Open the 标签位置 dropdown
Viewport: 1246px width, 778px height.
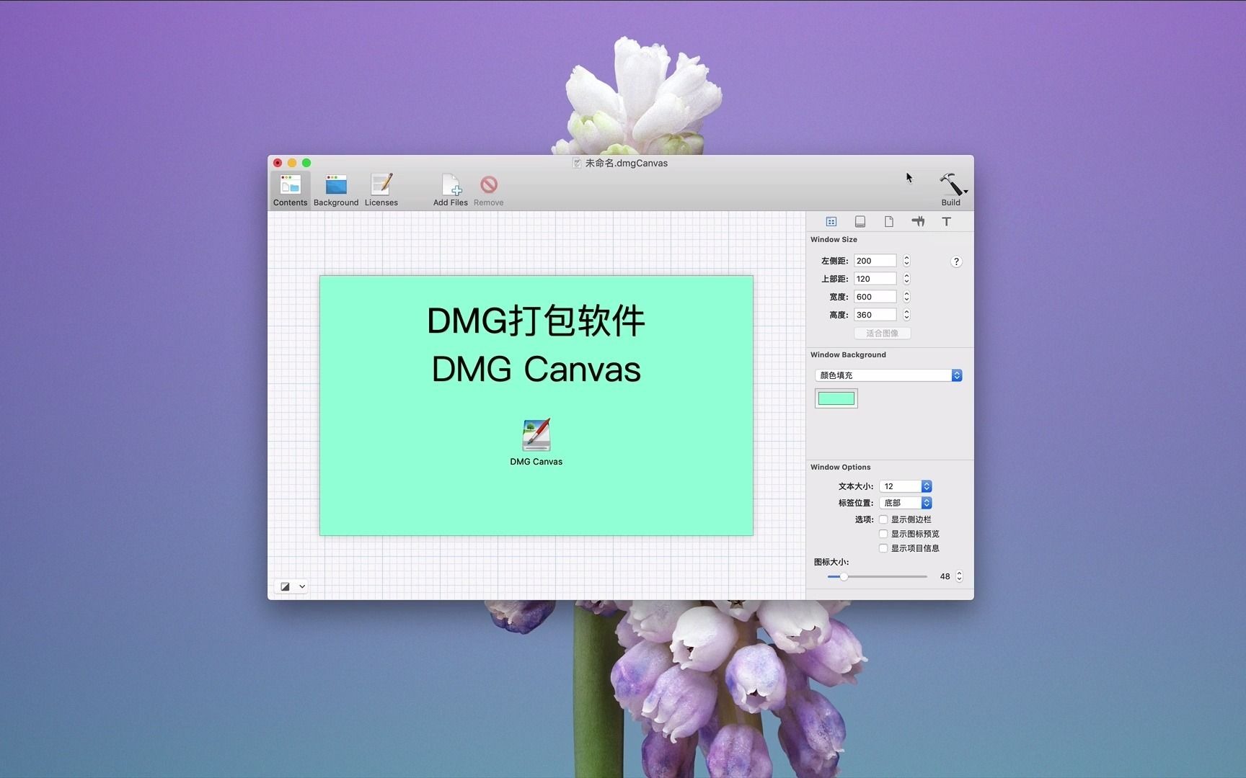click(906, 503)
